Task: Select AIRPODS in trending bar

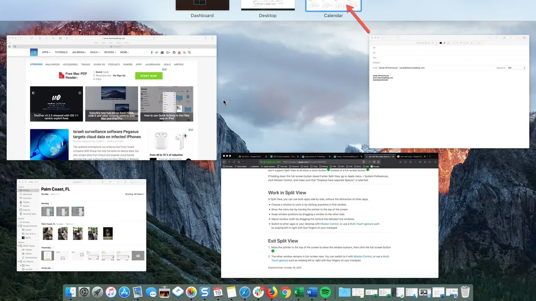Action: (179, 64)
